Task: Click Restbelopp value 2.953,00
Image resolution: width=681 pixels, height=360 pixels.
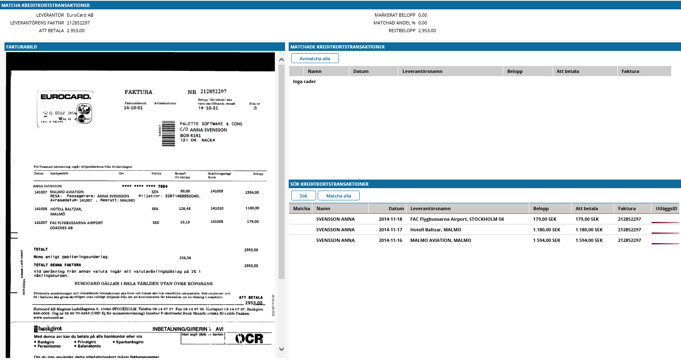Action: click(427, 31)
